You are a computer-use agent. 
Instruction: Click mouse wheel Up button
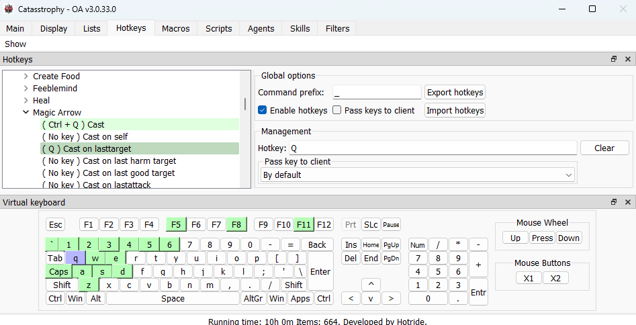pyautogui.click(x=515, y=238)
